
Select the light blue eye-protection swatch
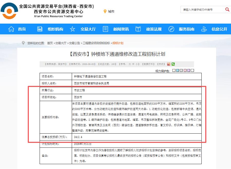coord(177,71)
